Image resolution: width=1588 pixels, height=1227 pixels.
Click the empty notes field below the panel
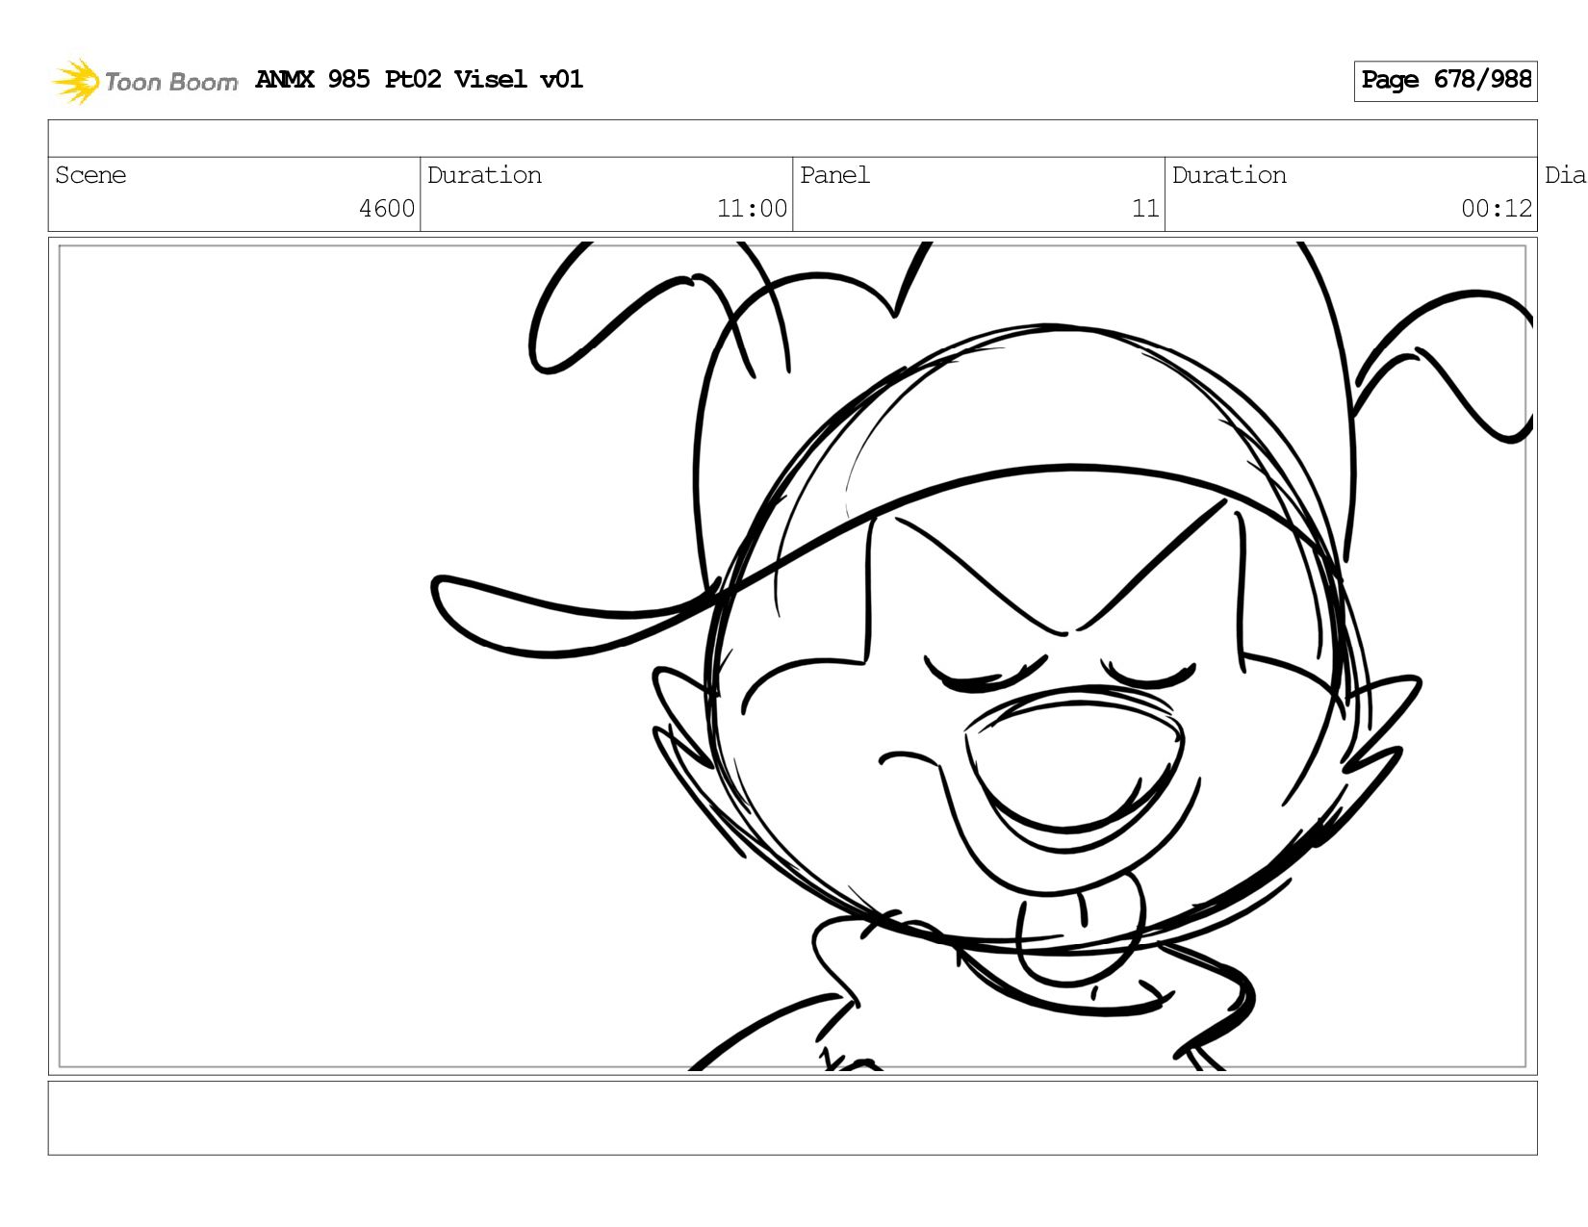pyautogui.click(x=792, y=1117)
